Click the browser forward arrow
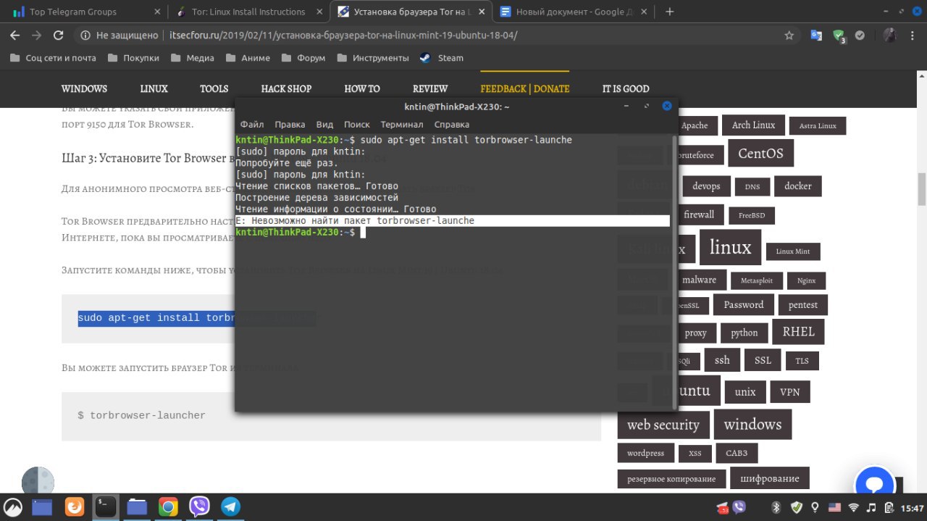This screenshot has width=927, height=521. pos(37,35)
